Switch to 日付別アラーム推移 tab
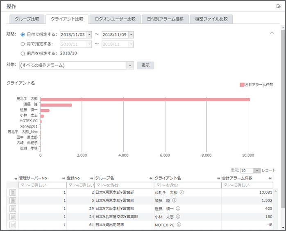 pos(165,19)
